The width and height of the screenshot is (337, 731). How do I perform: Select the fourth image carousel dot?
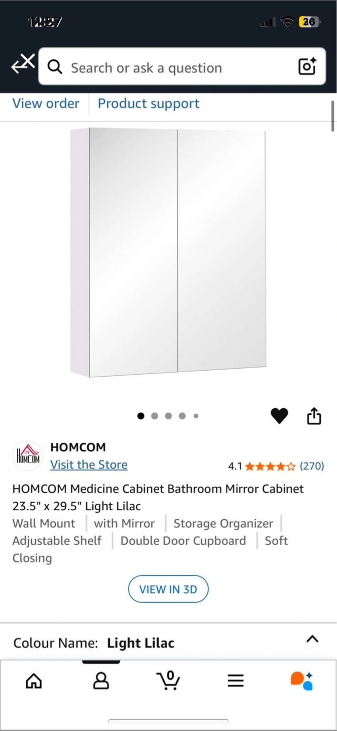[x=182, y=416]
